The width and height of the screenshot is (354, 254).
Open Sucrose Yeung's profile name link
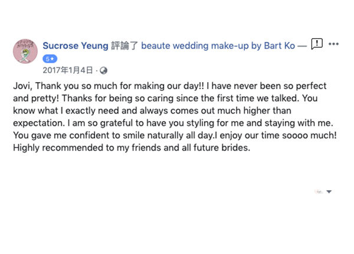point(76,45)
